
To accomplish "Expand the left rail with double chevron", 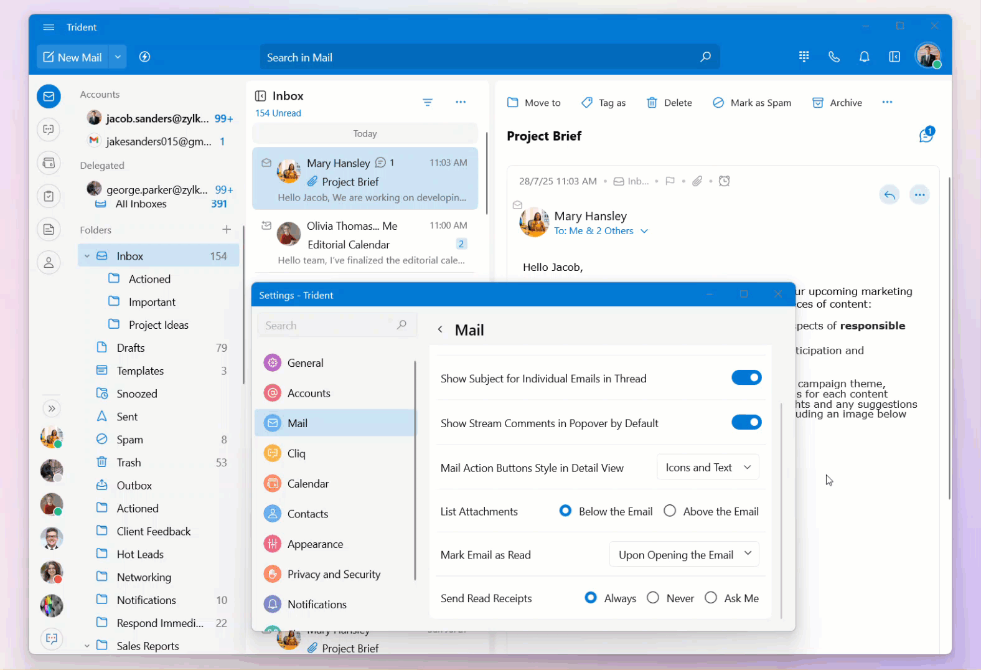I will click(x=52, y=408).
